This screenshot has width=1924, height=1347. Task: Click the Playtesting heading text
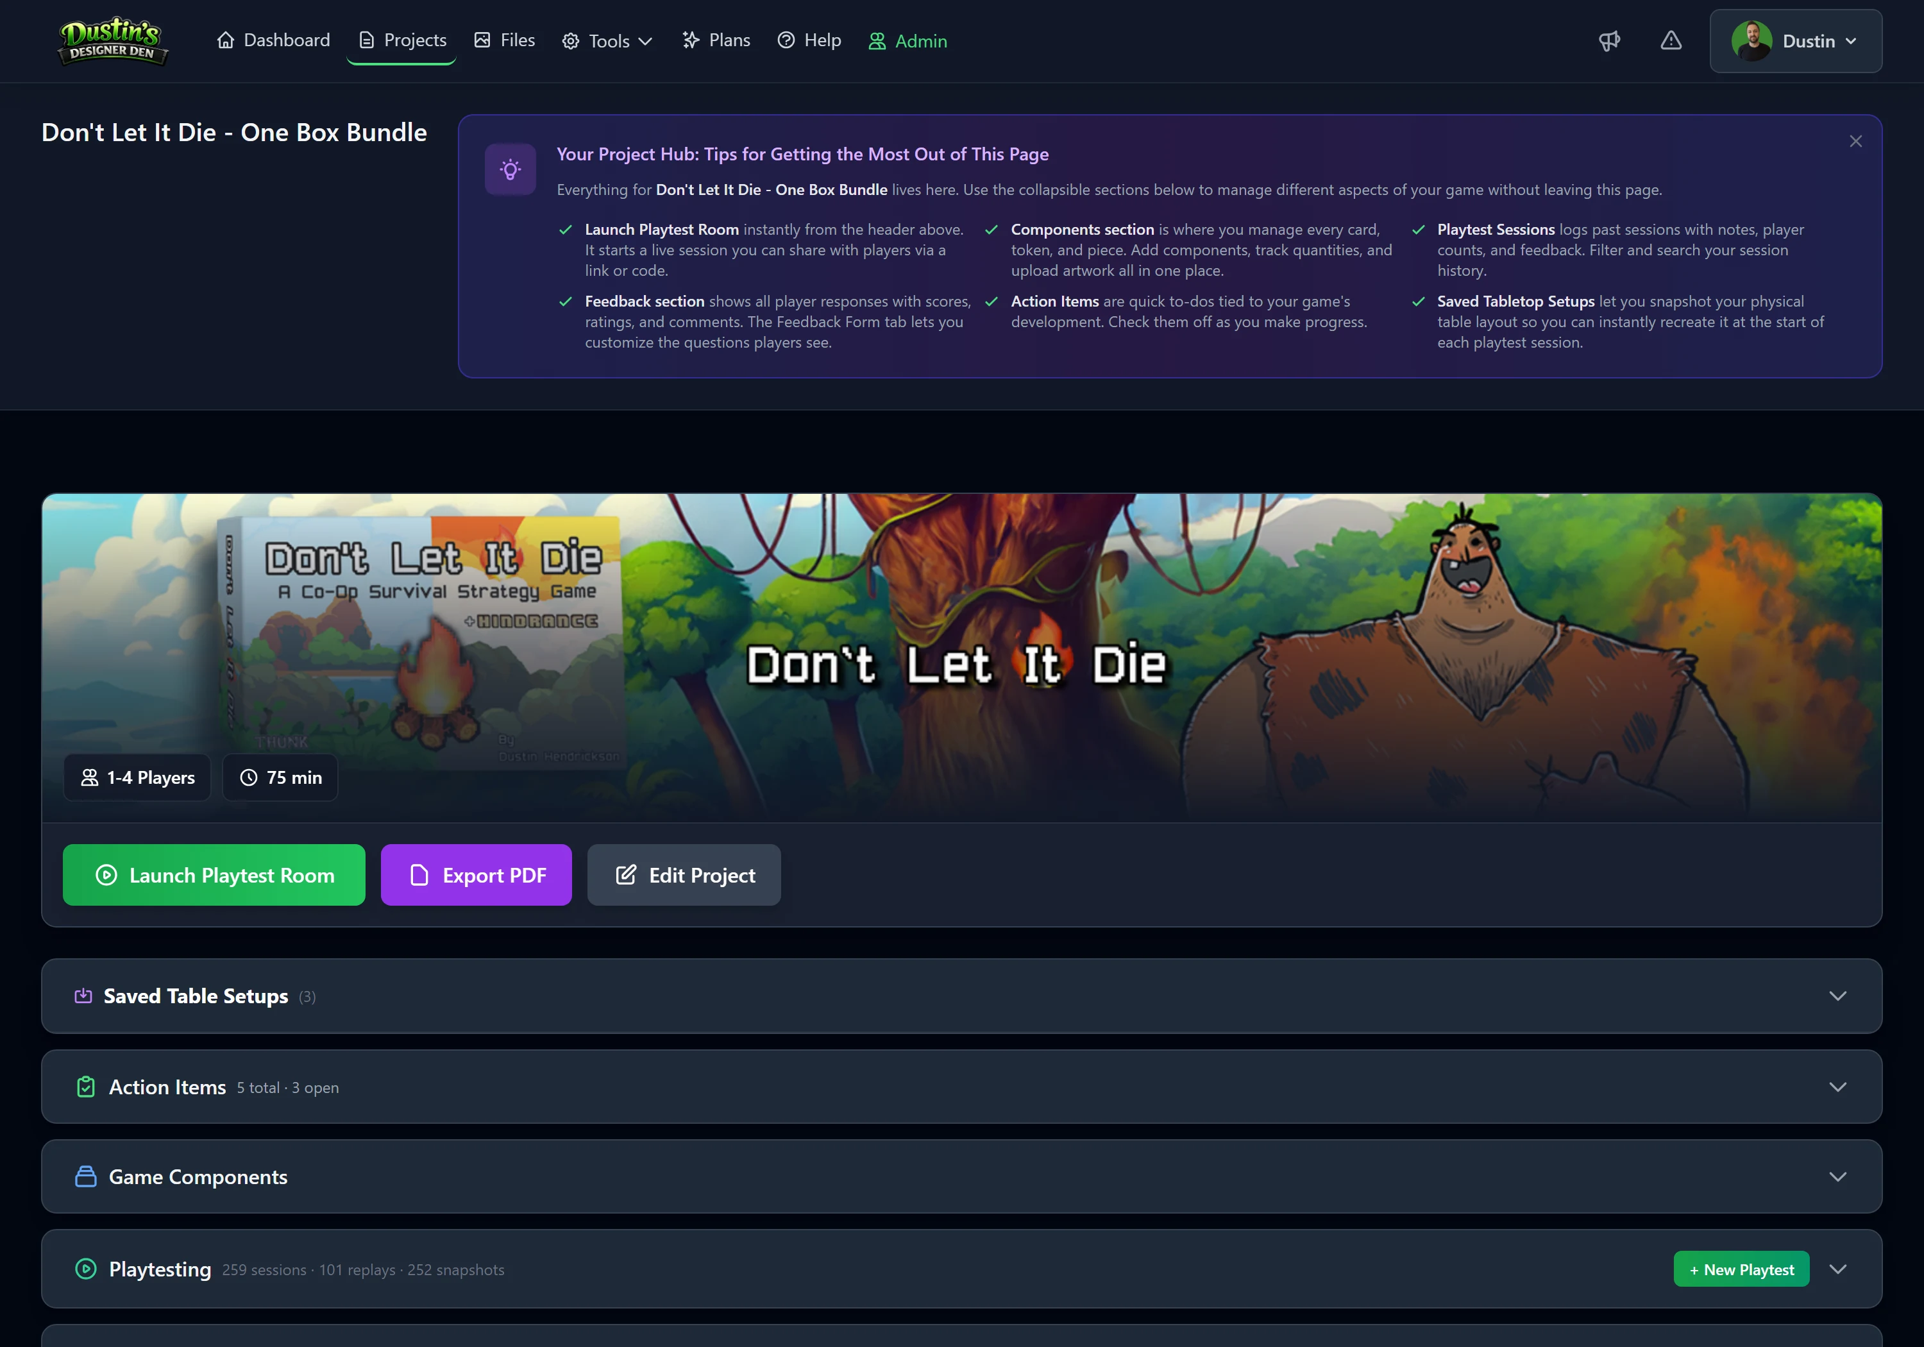(x=160, y=1269)
